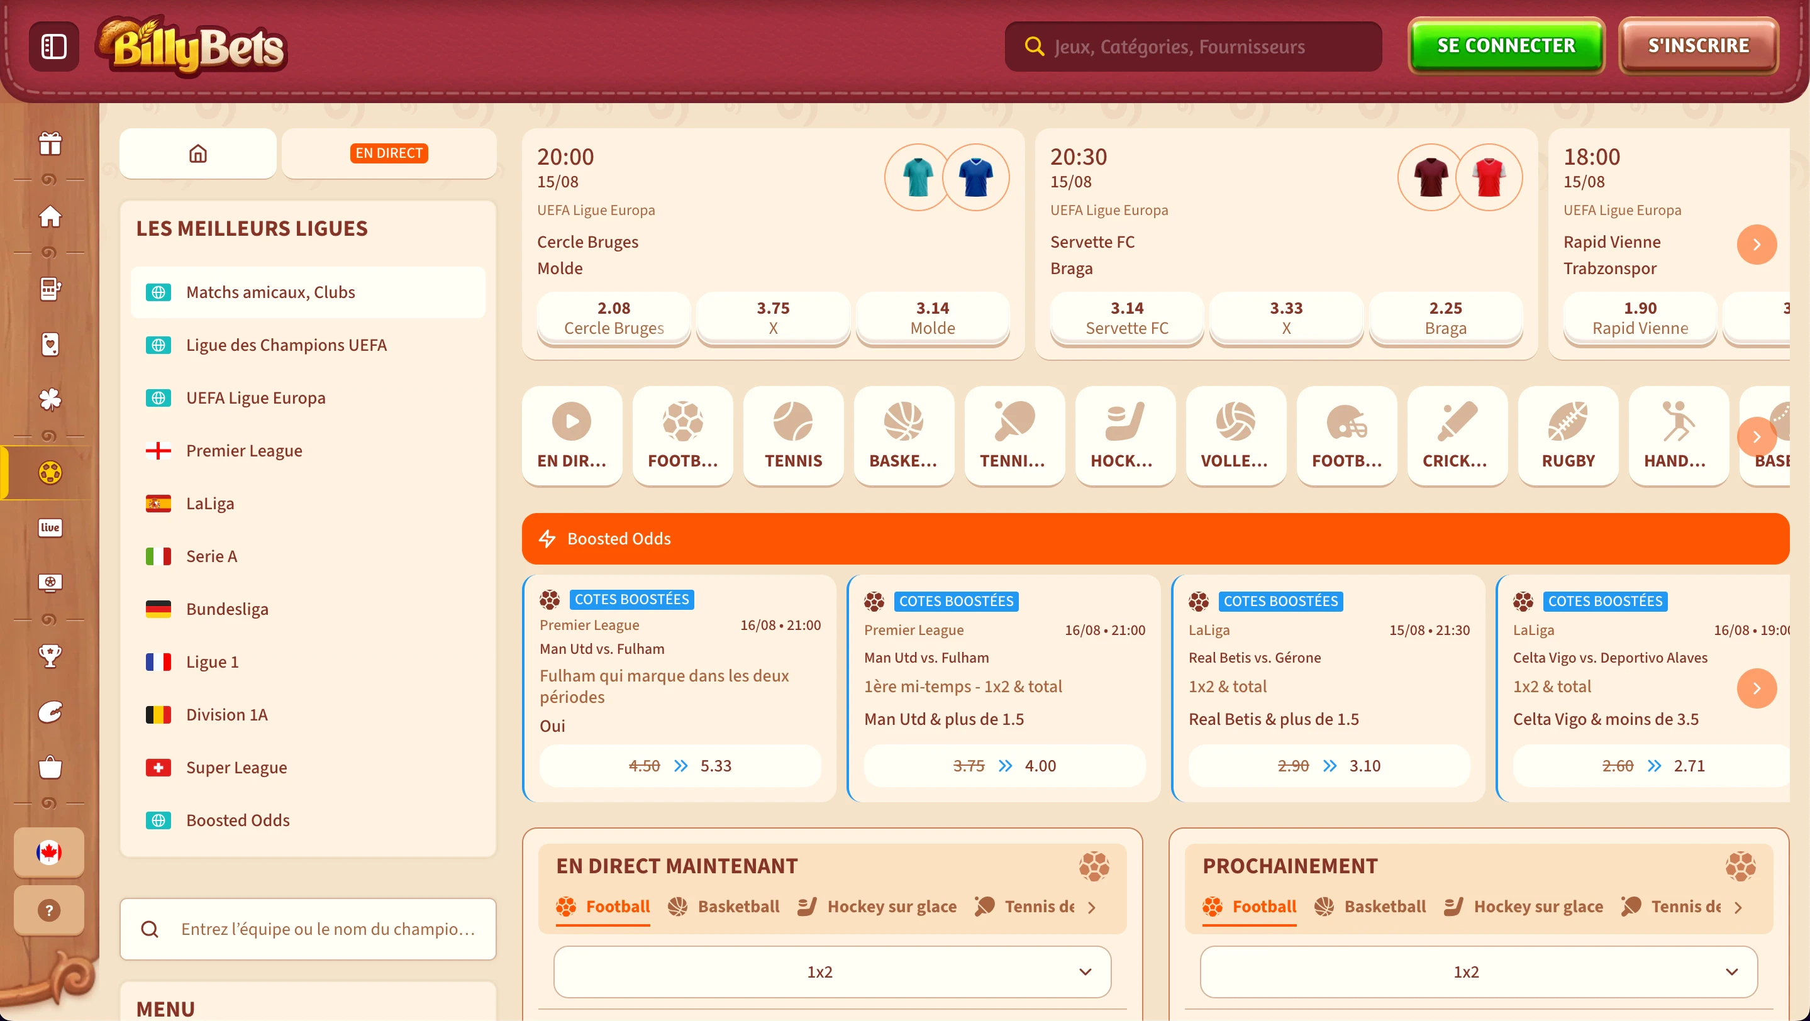The width and height of the screenshot is (1810, 1021).
Task: Open Boosted Odds in league list
Action: 308,820
